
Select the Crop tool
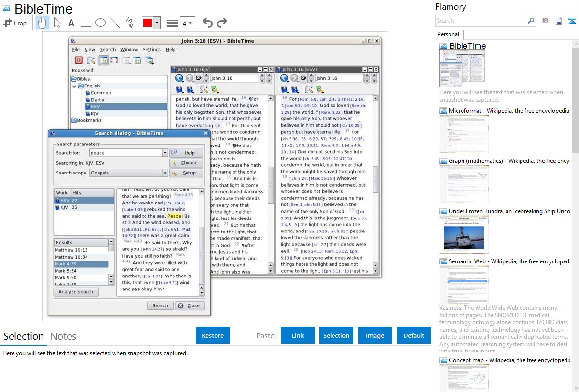click(x=15, y=23)
